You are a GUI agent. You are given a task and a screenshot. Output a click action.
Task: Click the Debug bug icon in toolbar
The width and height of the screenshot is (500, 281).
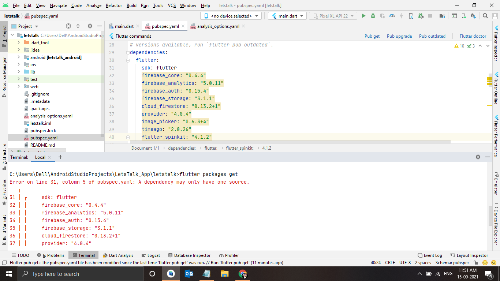tap(373, 16)
